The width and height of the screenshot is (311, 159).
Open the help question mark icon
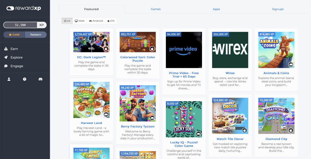25,79
